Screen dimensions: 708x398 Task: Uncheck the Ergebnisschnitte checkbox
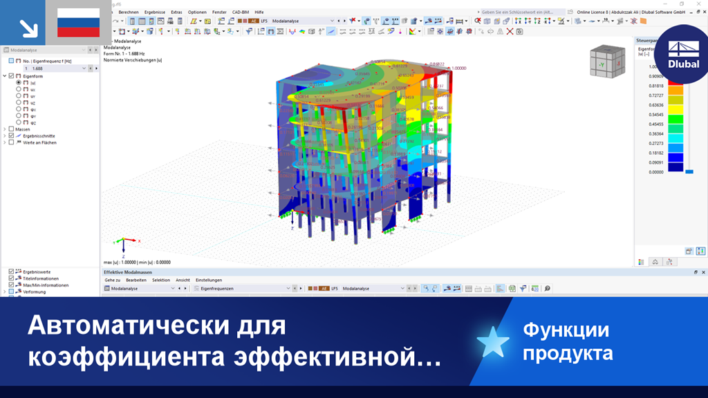(x=10, y=134)
